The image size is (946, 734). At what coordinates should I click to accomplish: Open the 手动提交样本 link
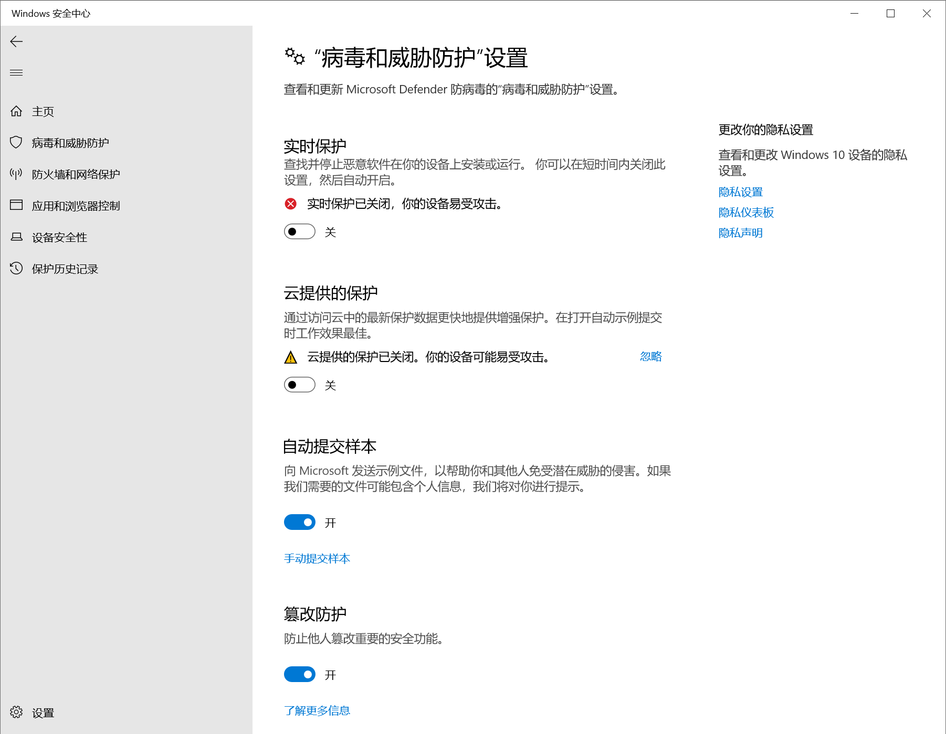[317, 559]
